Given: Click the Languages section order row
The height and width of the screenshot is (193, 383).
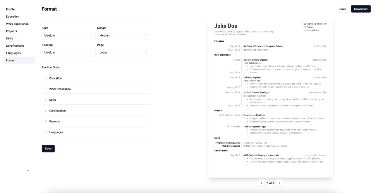Looking at the screenshot, I should point(96,132).
